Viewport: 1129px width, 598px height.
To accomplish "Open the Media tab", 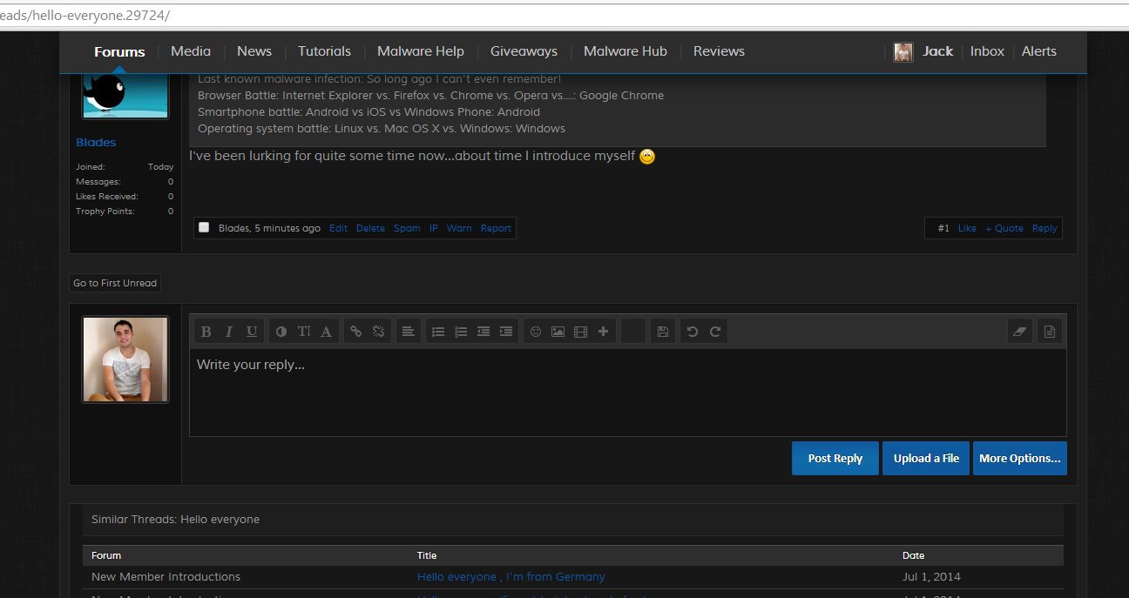I will tap(191, 51).
